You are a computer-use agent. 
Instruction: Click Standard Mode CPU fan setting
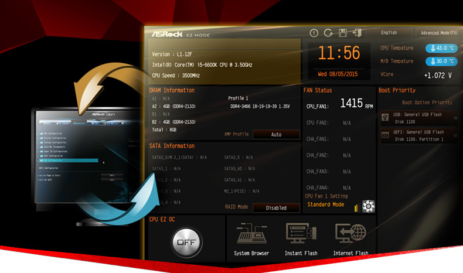(x=326, y=205)
